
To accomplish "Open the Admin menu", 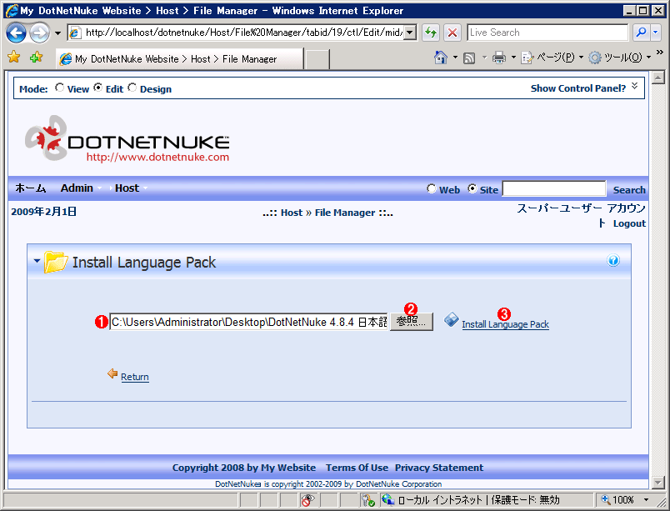I will point(77,188).
